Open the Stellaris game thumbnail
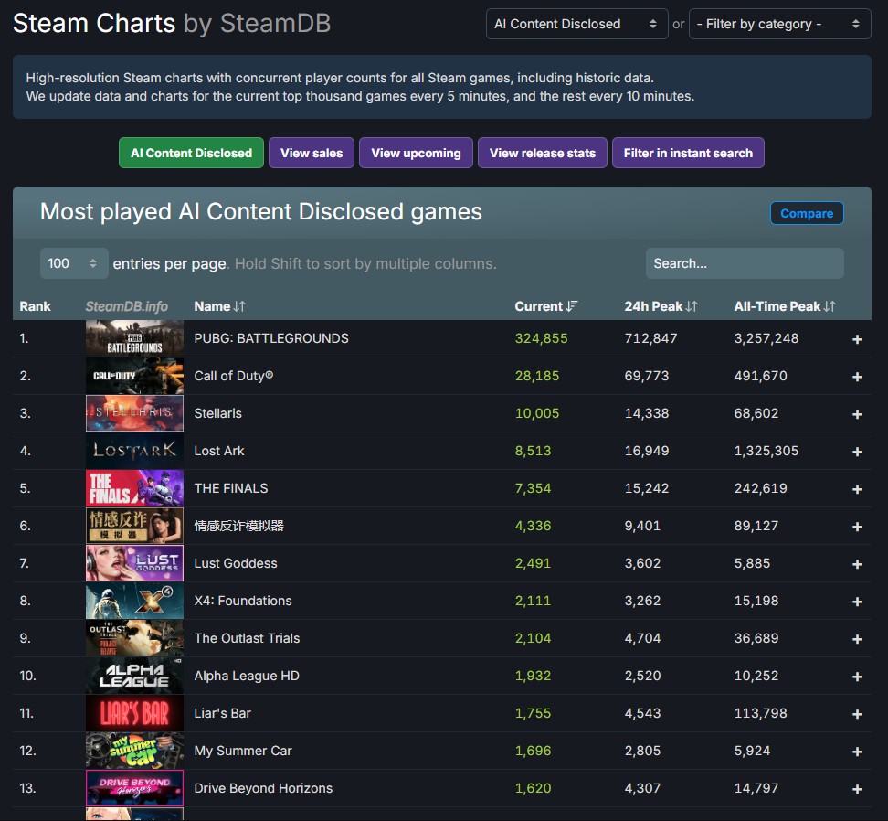Viewport: 888px width, 821px height. [135, 413]
